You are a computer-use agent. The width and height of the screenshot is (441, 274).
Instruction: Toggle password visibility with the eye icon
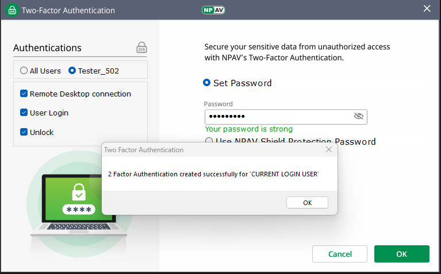(359, 117)
